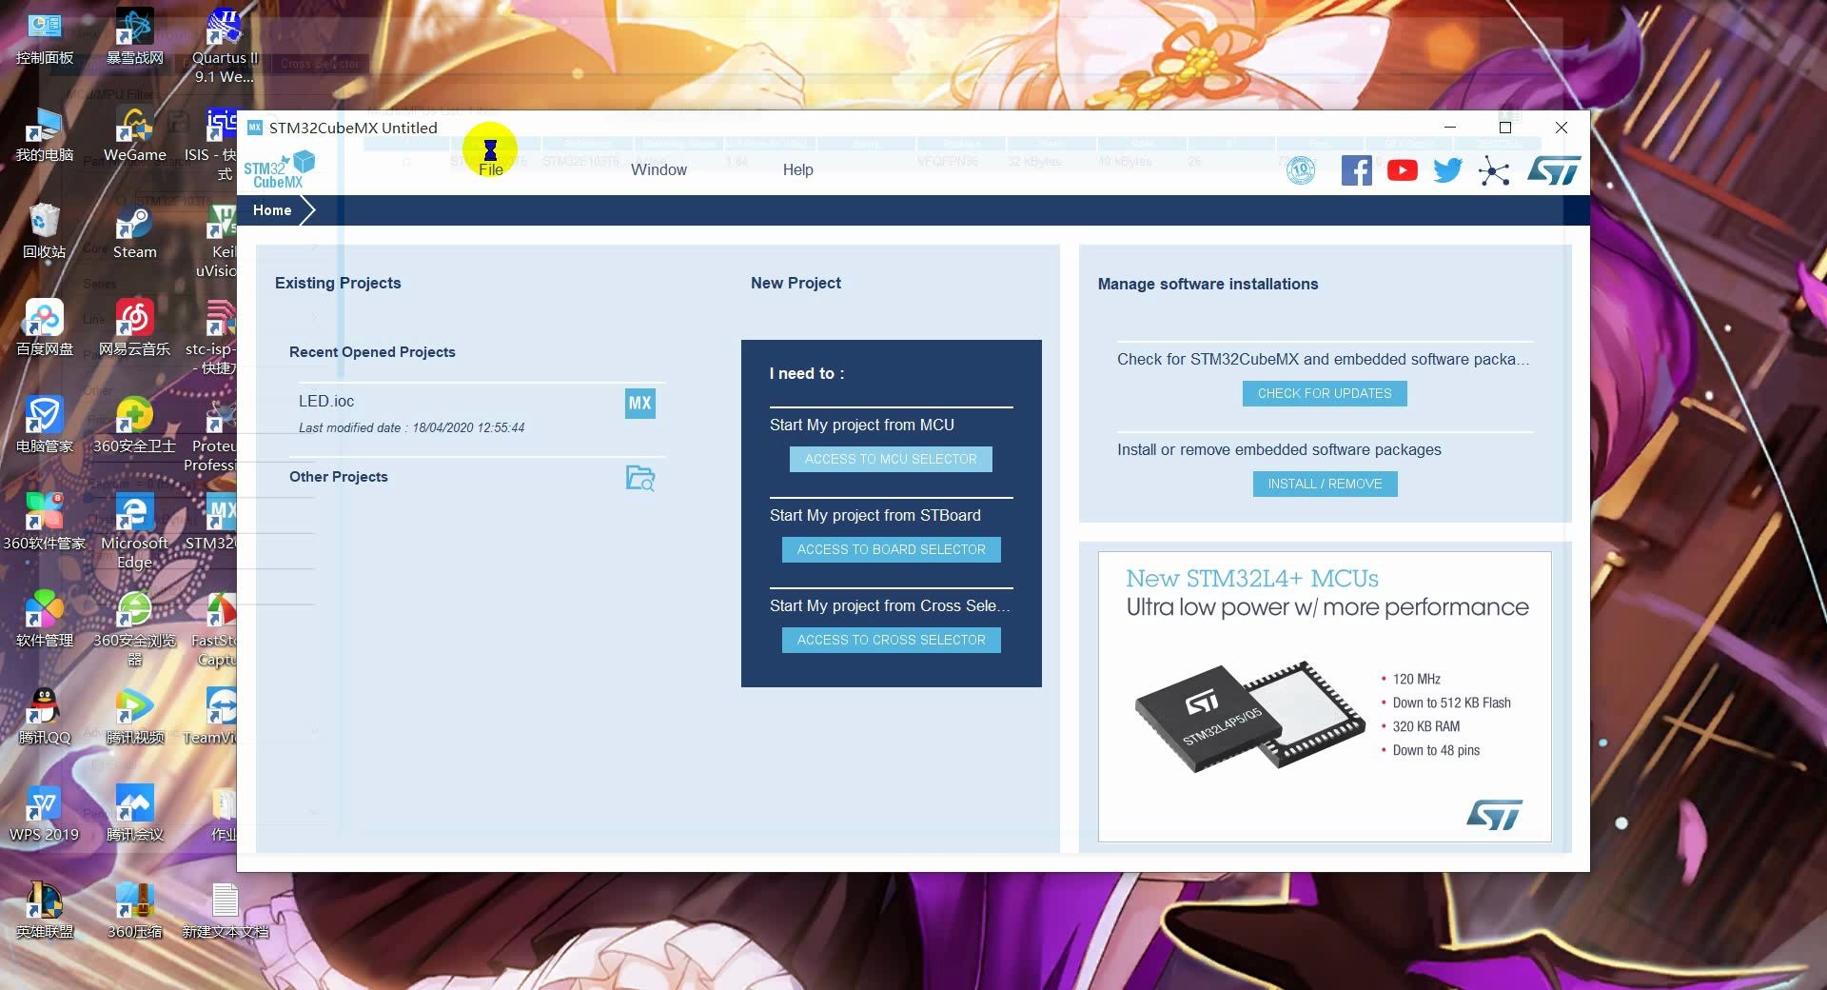Open the STM32L4+ MCUs advertisement banner
The width and height of the screenshot is (1827, 990).
pos(1325,697)
